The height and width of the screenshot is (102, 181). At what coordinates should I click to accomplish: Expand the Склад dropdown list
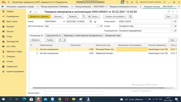[x=172, y=26]
